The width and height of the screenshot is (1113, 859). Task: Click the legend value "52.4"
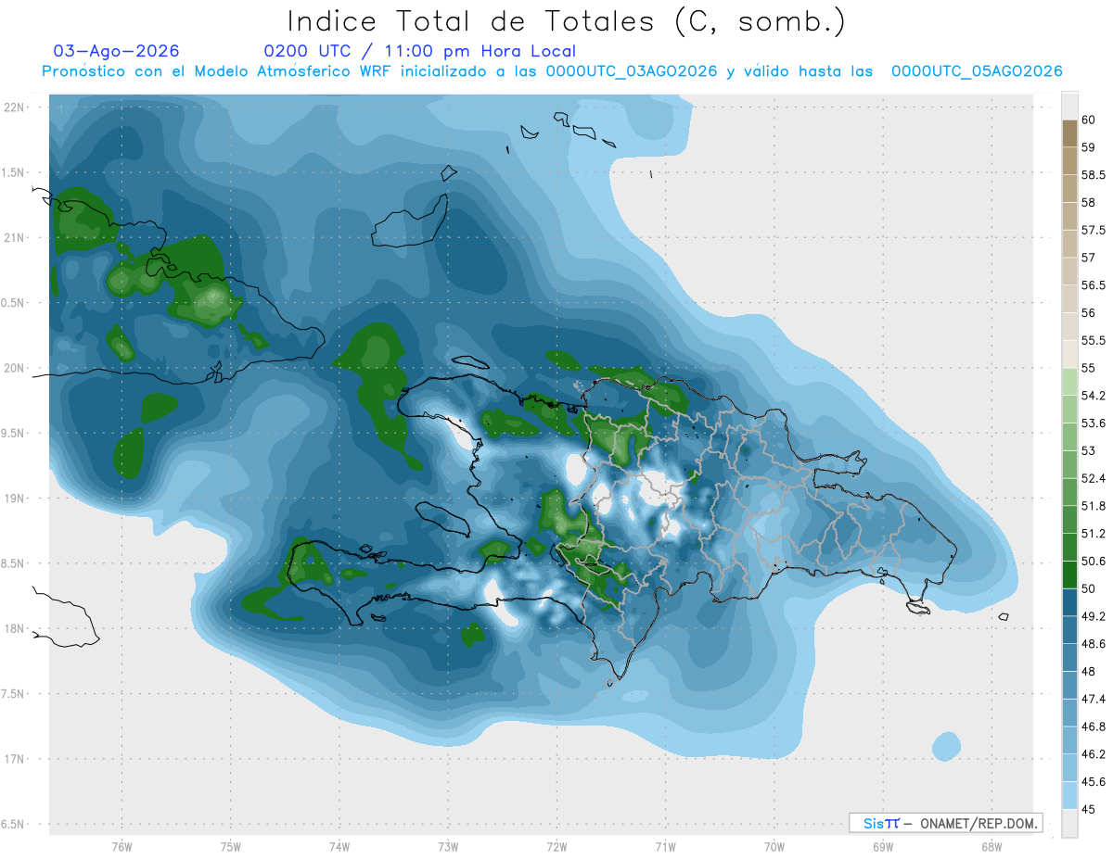pos(1093,478)
